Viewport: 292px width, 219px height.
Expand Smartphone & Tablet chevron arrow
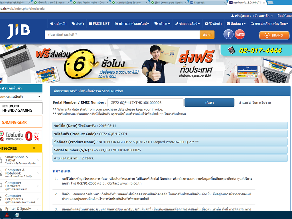pos(38,160)
